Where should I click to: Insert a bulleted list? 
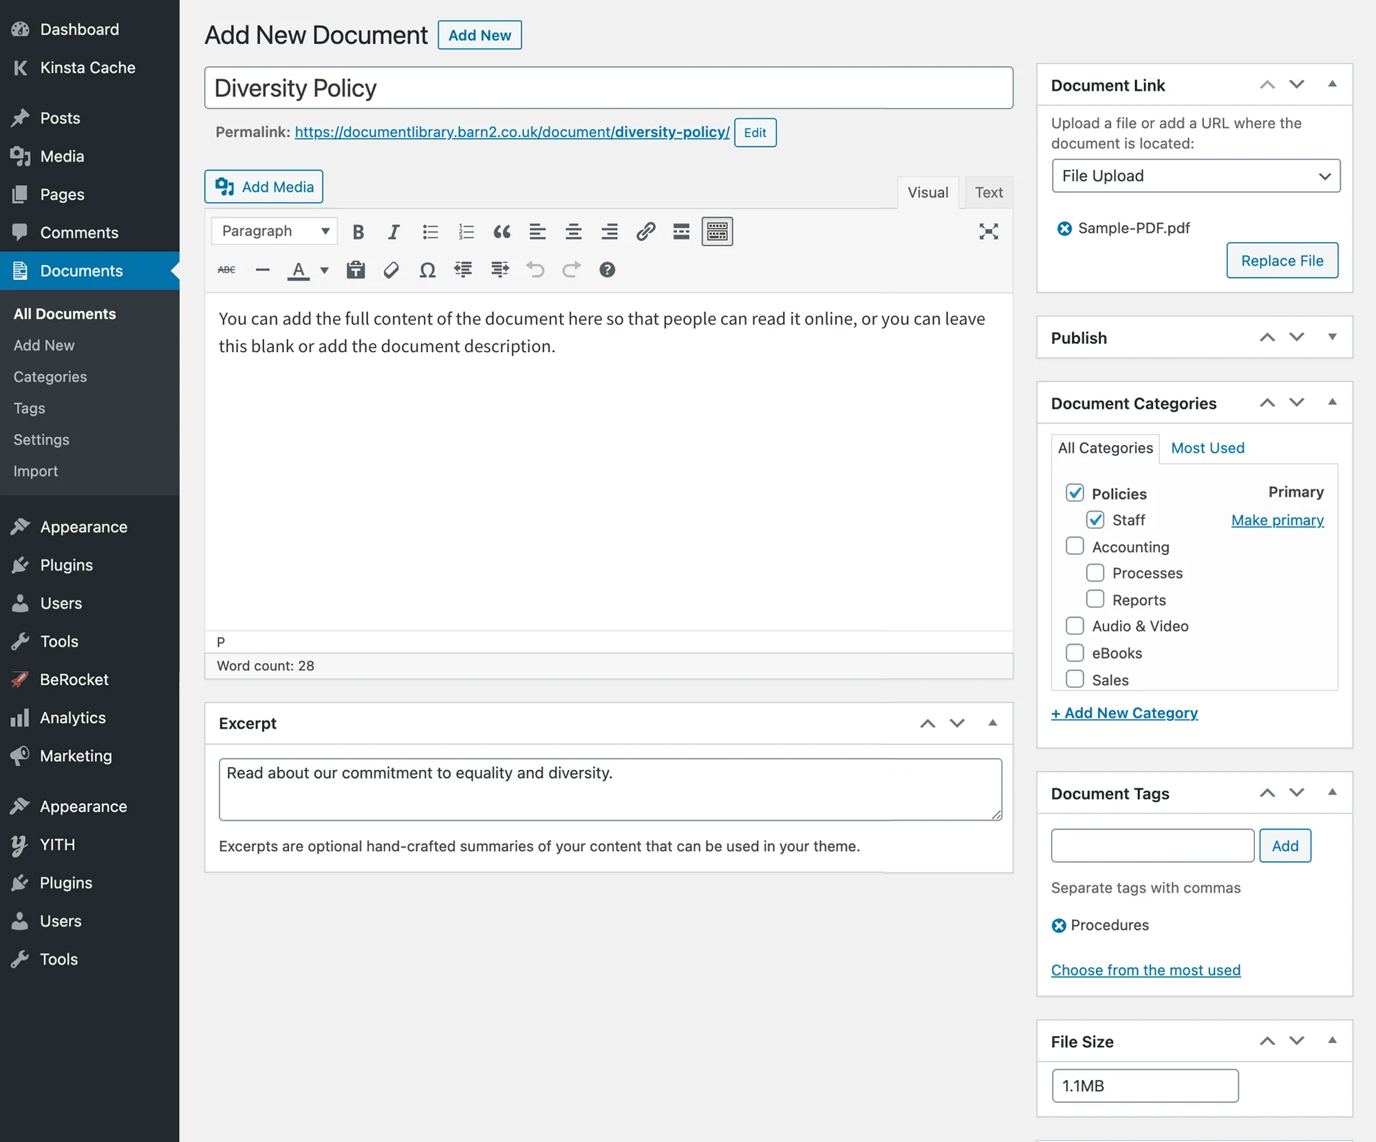click(x=430, y=231)
